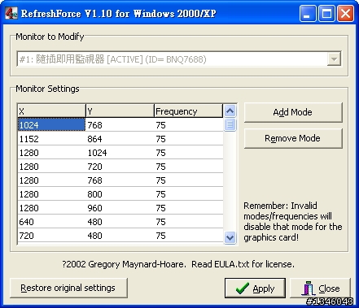
Task: Minimize the RefreshForce window
Action: (x=308, y=13)
